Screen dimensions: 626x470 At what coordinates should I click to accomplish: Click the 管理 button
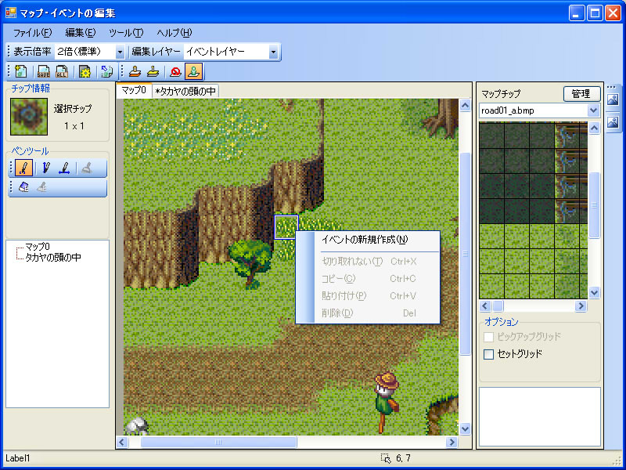(581, 94)
